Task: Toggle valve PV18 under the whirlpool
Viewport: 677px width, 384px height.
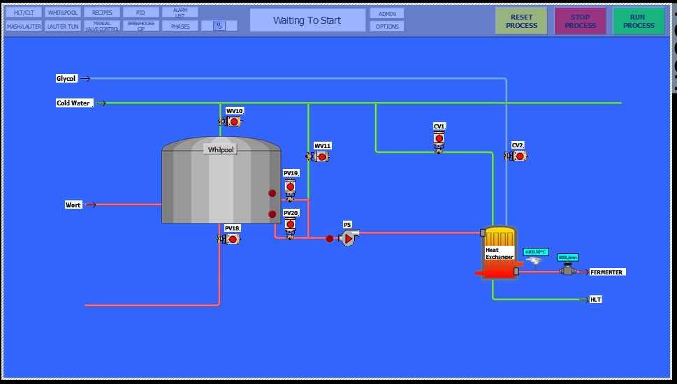Action: [229, 239]
